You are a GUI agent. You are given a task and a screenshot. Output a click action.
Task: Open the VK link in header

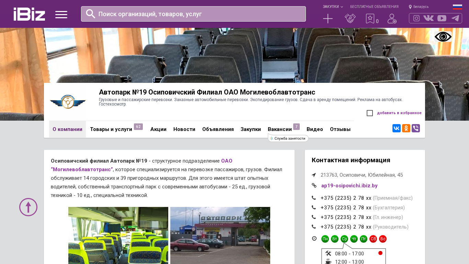(428, 18)
